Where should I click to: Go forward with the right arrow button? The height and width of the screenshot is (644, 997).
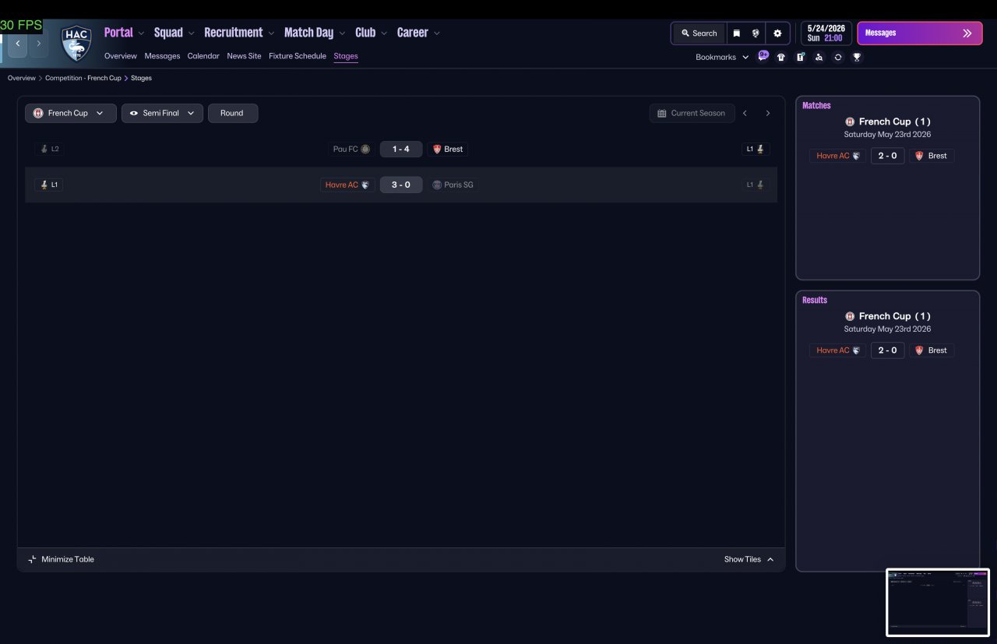click(x=38, y=44)
